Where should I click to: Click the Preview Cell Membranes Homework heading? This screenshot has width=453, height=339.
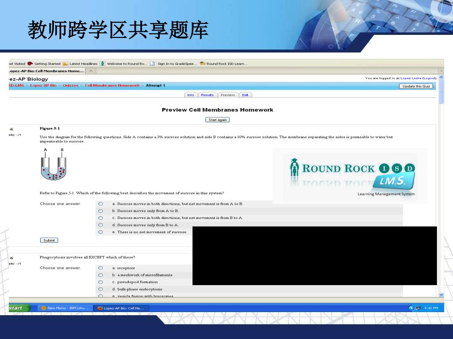(x=217, y=110)
